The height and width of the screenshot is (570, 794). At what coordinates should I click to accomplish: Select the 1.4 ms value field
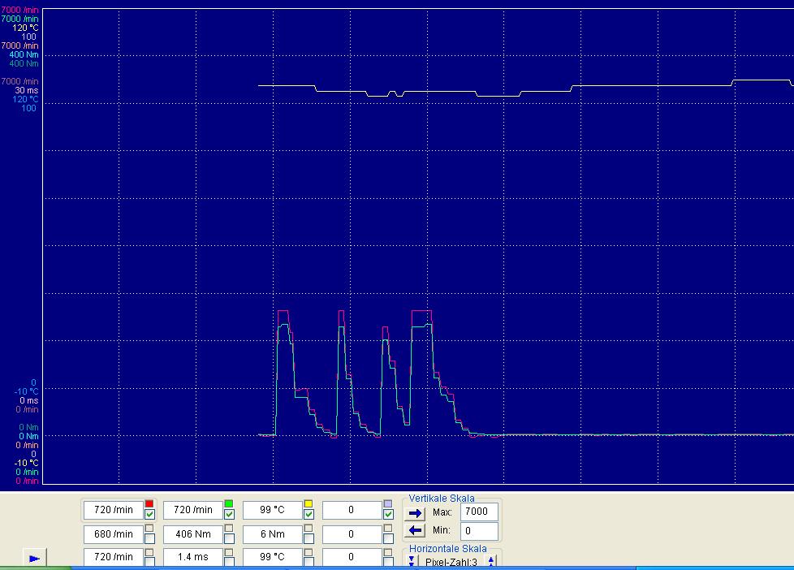coord(193,557)
